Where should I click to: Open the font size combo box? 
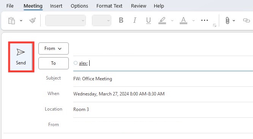101,20
